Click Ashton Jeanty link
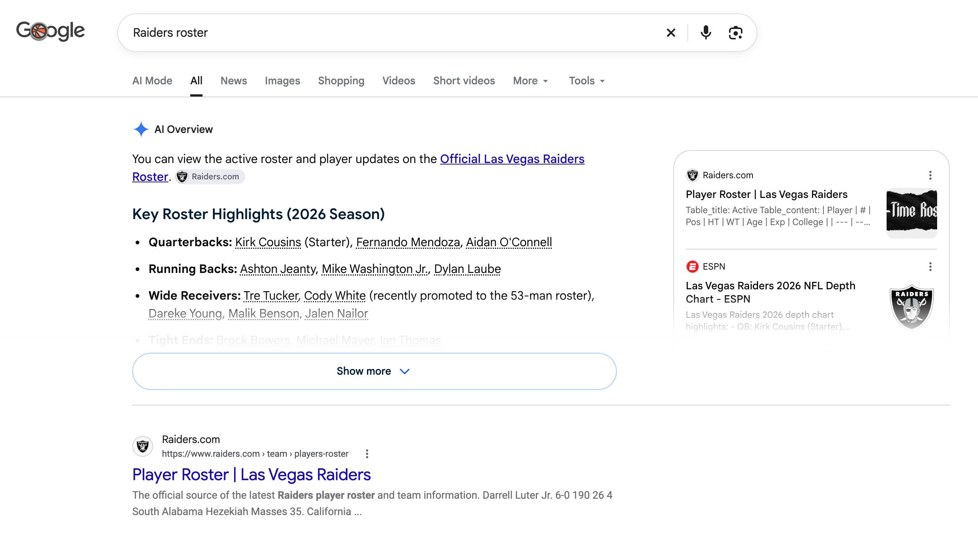 tap(278, 269)
